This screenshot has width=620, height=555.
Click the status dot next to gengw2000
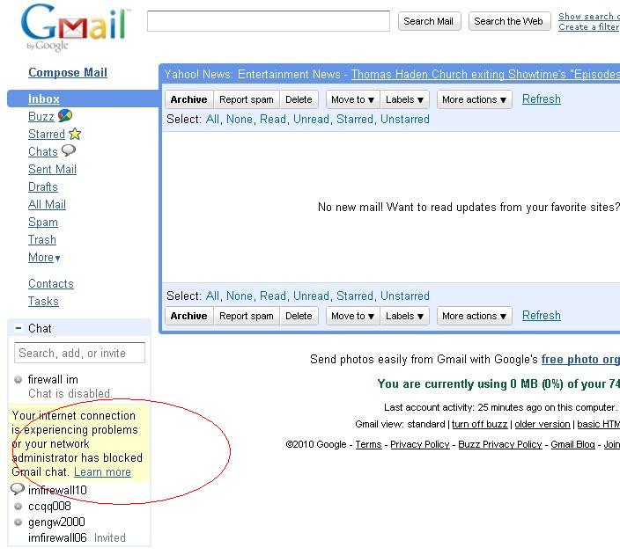click(18, 522)
